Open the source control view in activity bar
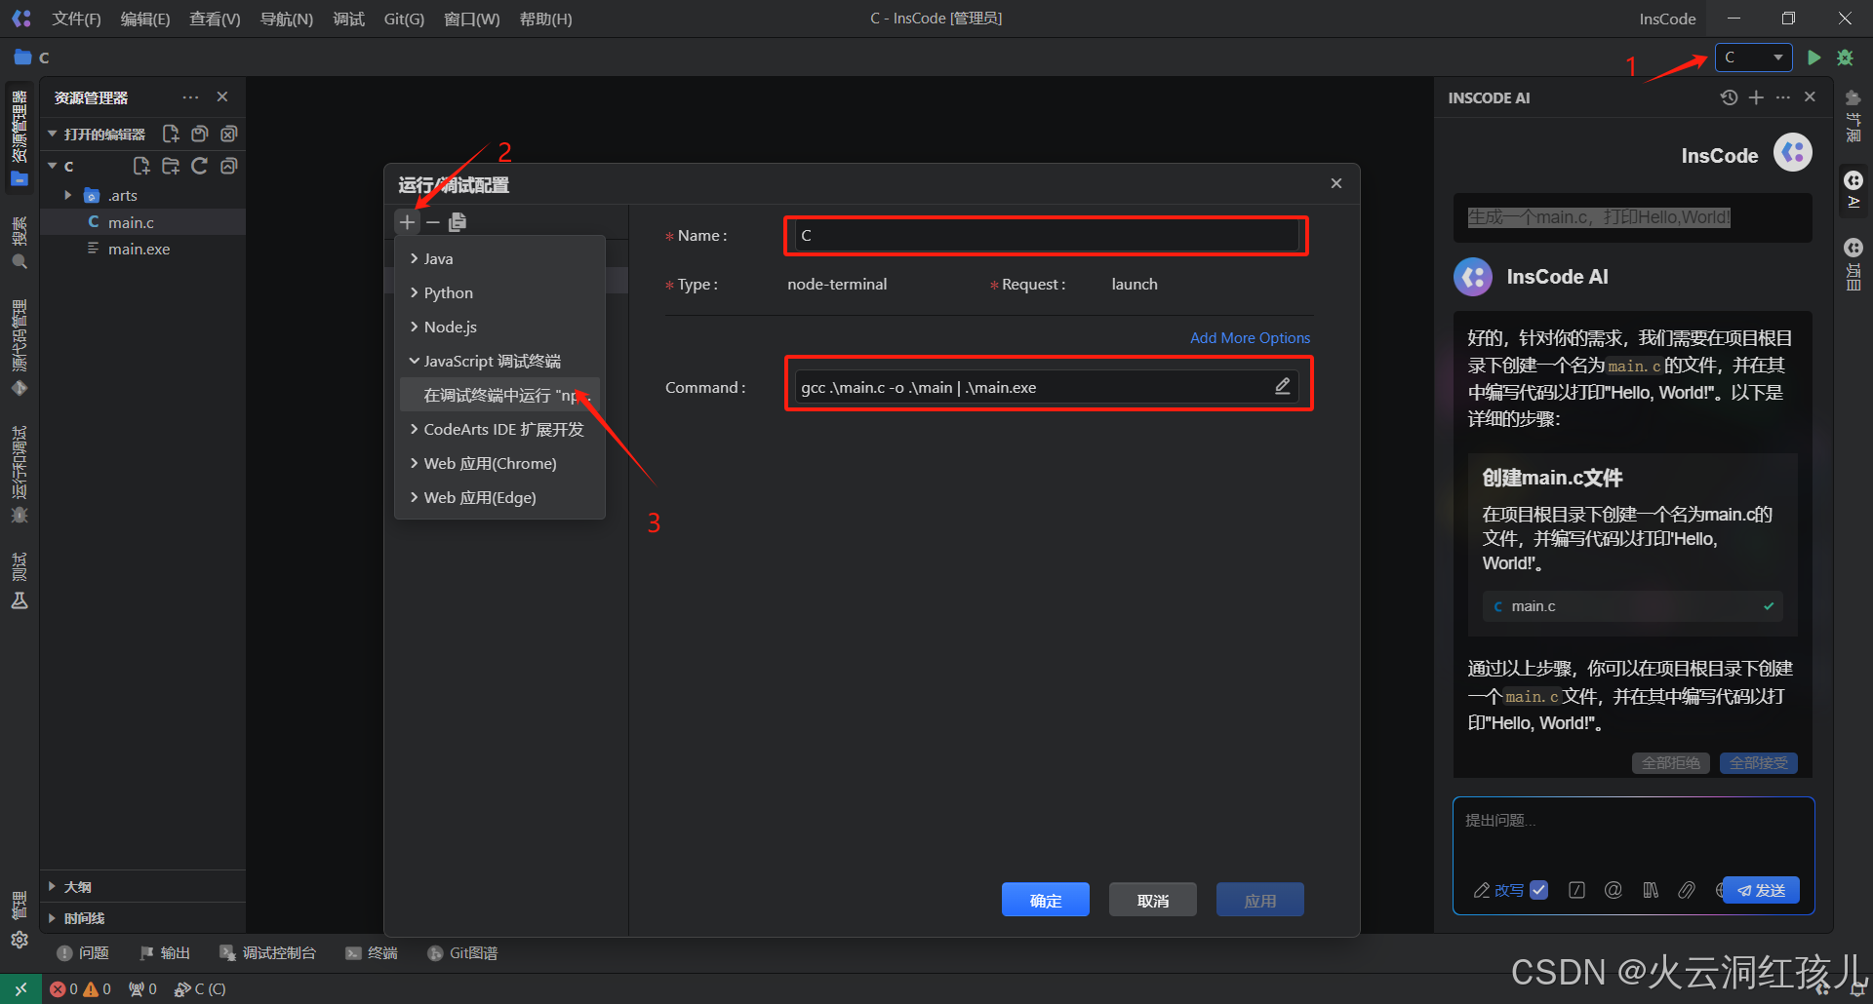The height and width of the screenshot is (1004, 1873). pos(20,348)
